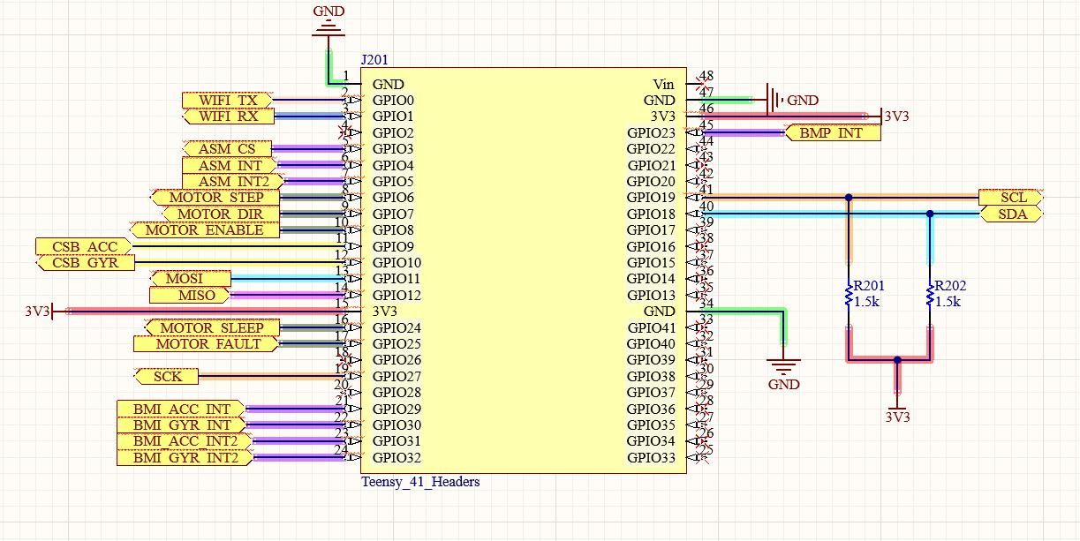Select the GPIO33 pin name
Screen dimensions: 1080x541
pyautogui.click(x=651, y=457)
